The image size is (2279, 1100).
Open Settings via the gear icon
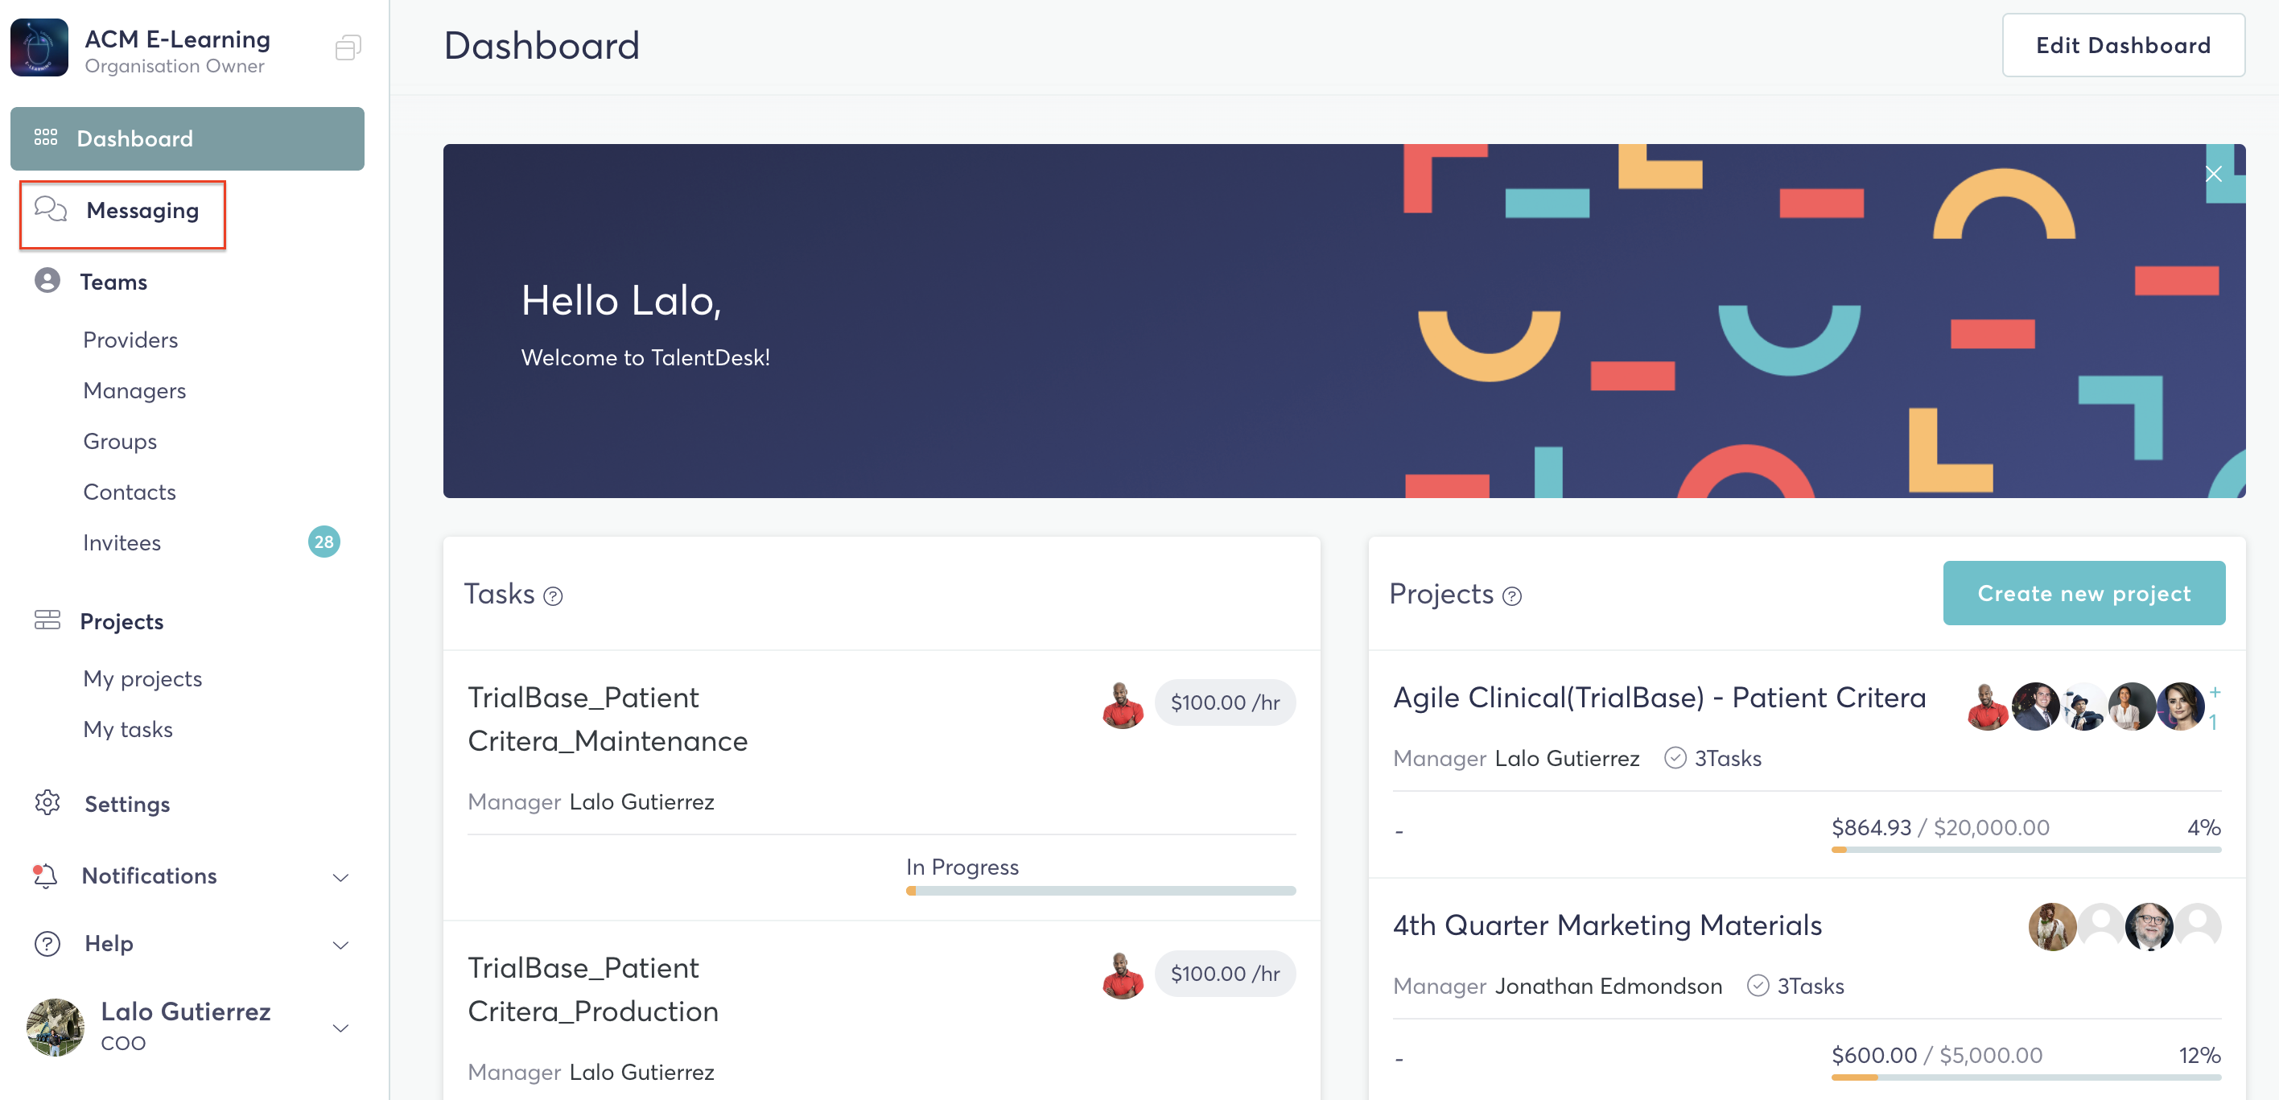tap(47, 802)
